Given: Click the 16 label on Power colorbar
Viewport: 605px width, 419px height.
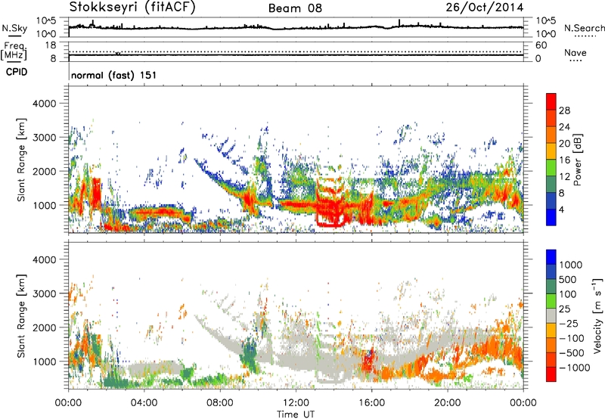Looking at the screenshot, I should tap(564, 160).
